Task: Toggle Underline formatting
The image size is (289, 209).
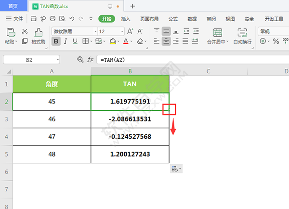Action: pyautogui.click(x=75, y=41)
